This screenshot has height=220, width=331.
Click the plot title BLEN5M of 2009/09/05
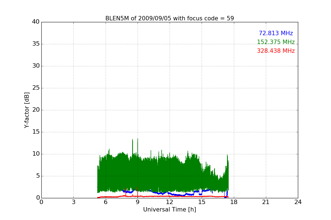169,18
